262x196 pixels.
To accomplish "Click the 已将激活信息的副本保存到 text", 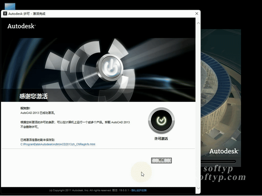I will click(38, 140).
